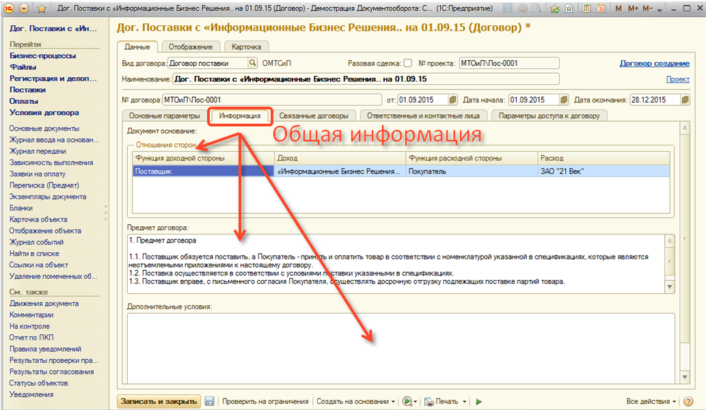Click the magnifier icon next to Вид договора

(x=252, y=63)
